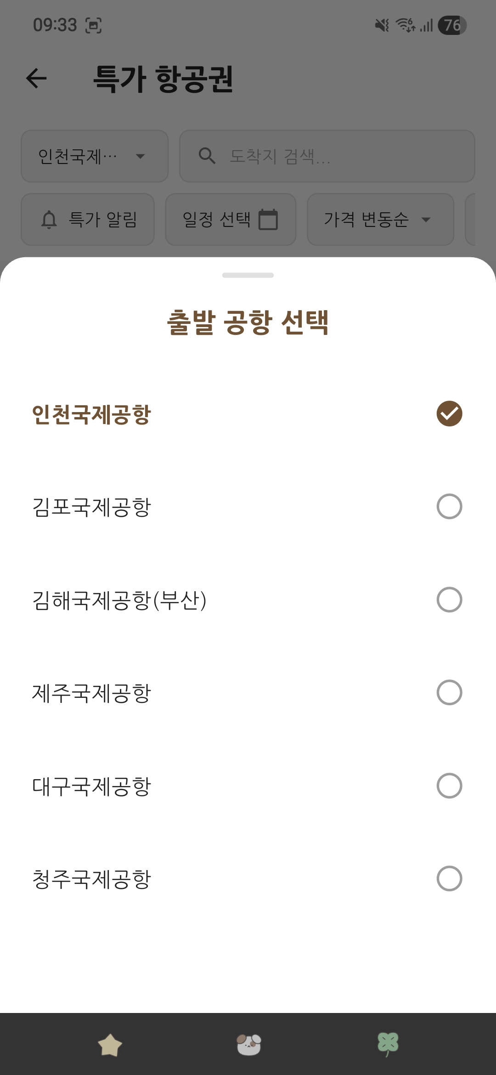Tap the back arrow icon
496x1075 pixels.
pyautogui.click(x=37, y=78)
